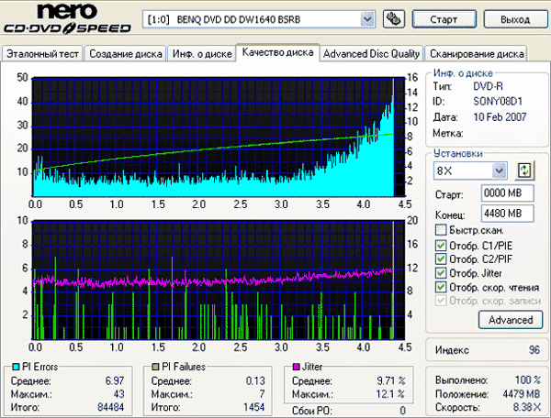Uncheck Отобр. C2/PIF checkbox

tap(442, 258)
